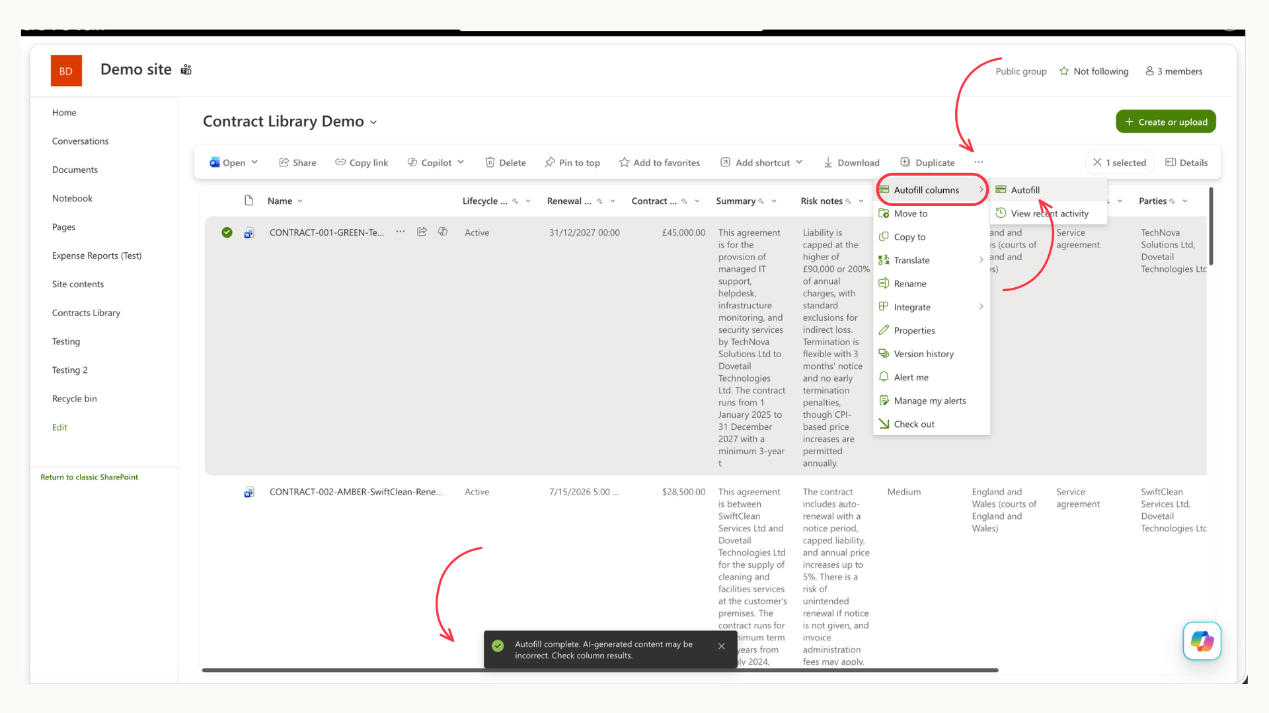
Task: Open Contract Library Demo view dropdown
Action: pos(373,122)
